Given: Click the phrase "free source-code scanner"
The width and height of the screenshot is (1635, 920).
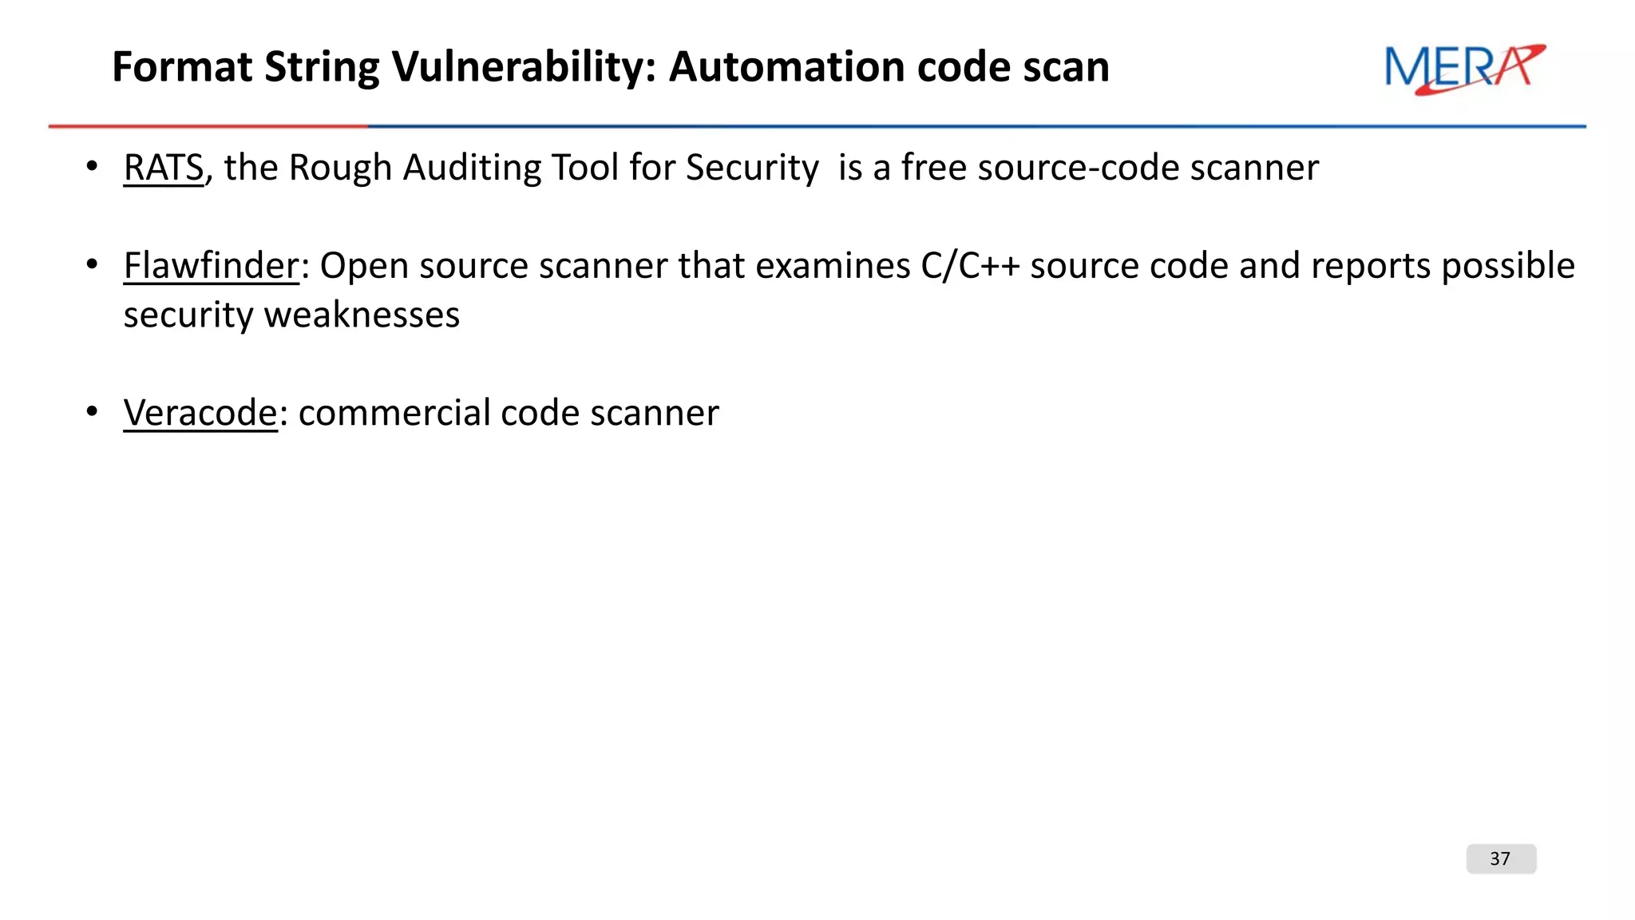Looking at the screenshot, I should 1110,169.
